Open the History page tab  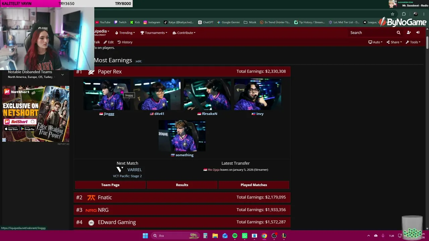pos(125,42)
